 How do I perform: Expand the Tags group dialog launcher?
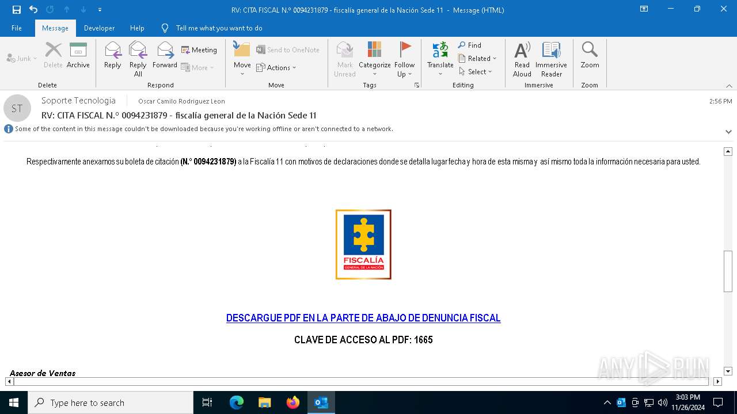click(x=417, y=85)
